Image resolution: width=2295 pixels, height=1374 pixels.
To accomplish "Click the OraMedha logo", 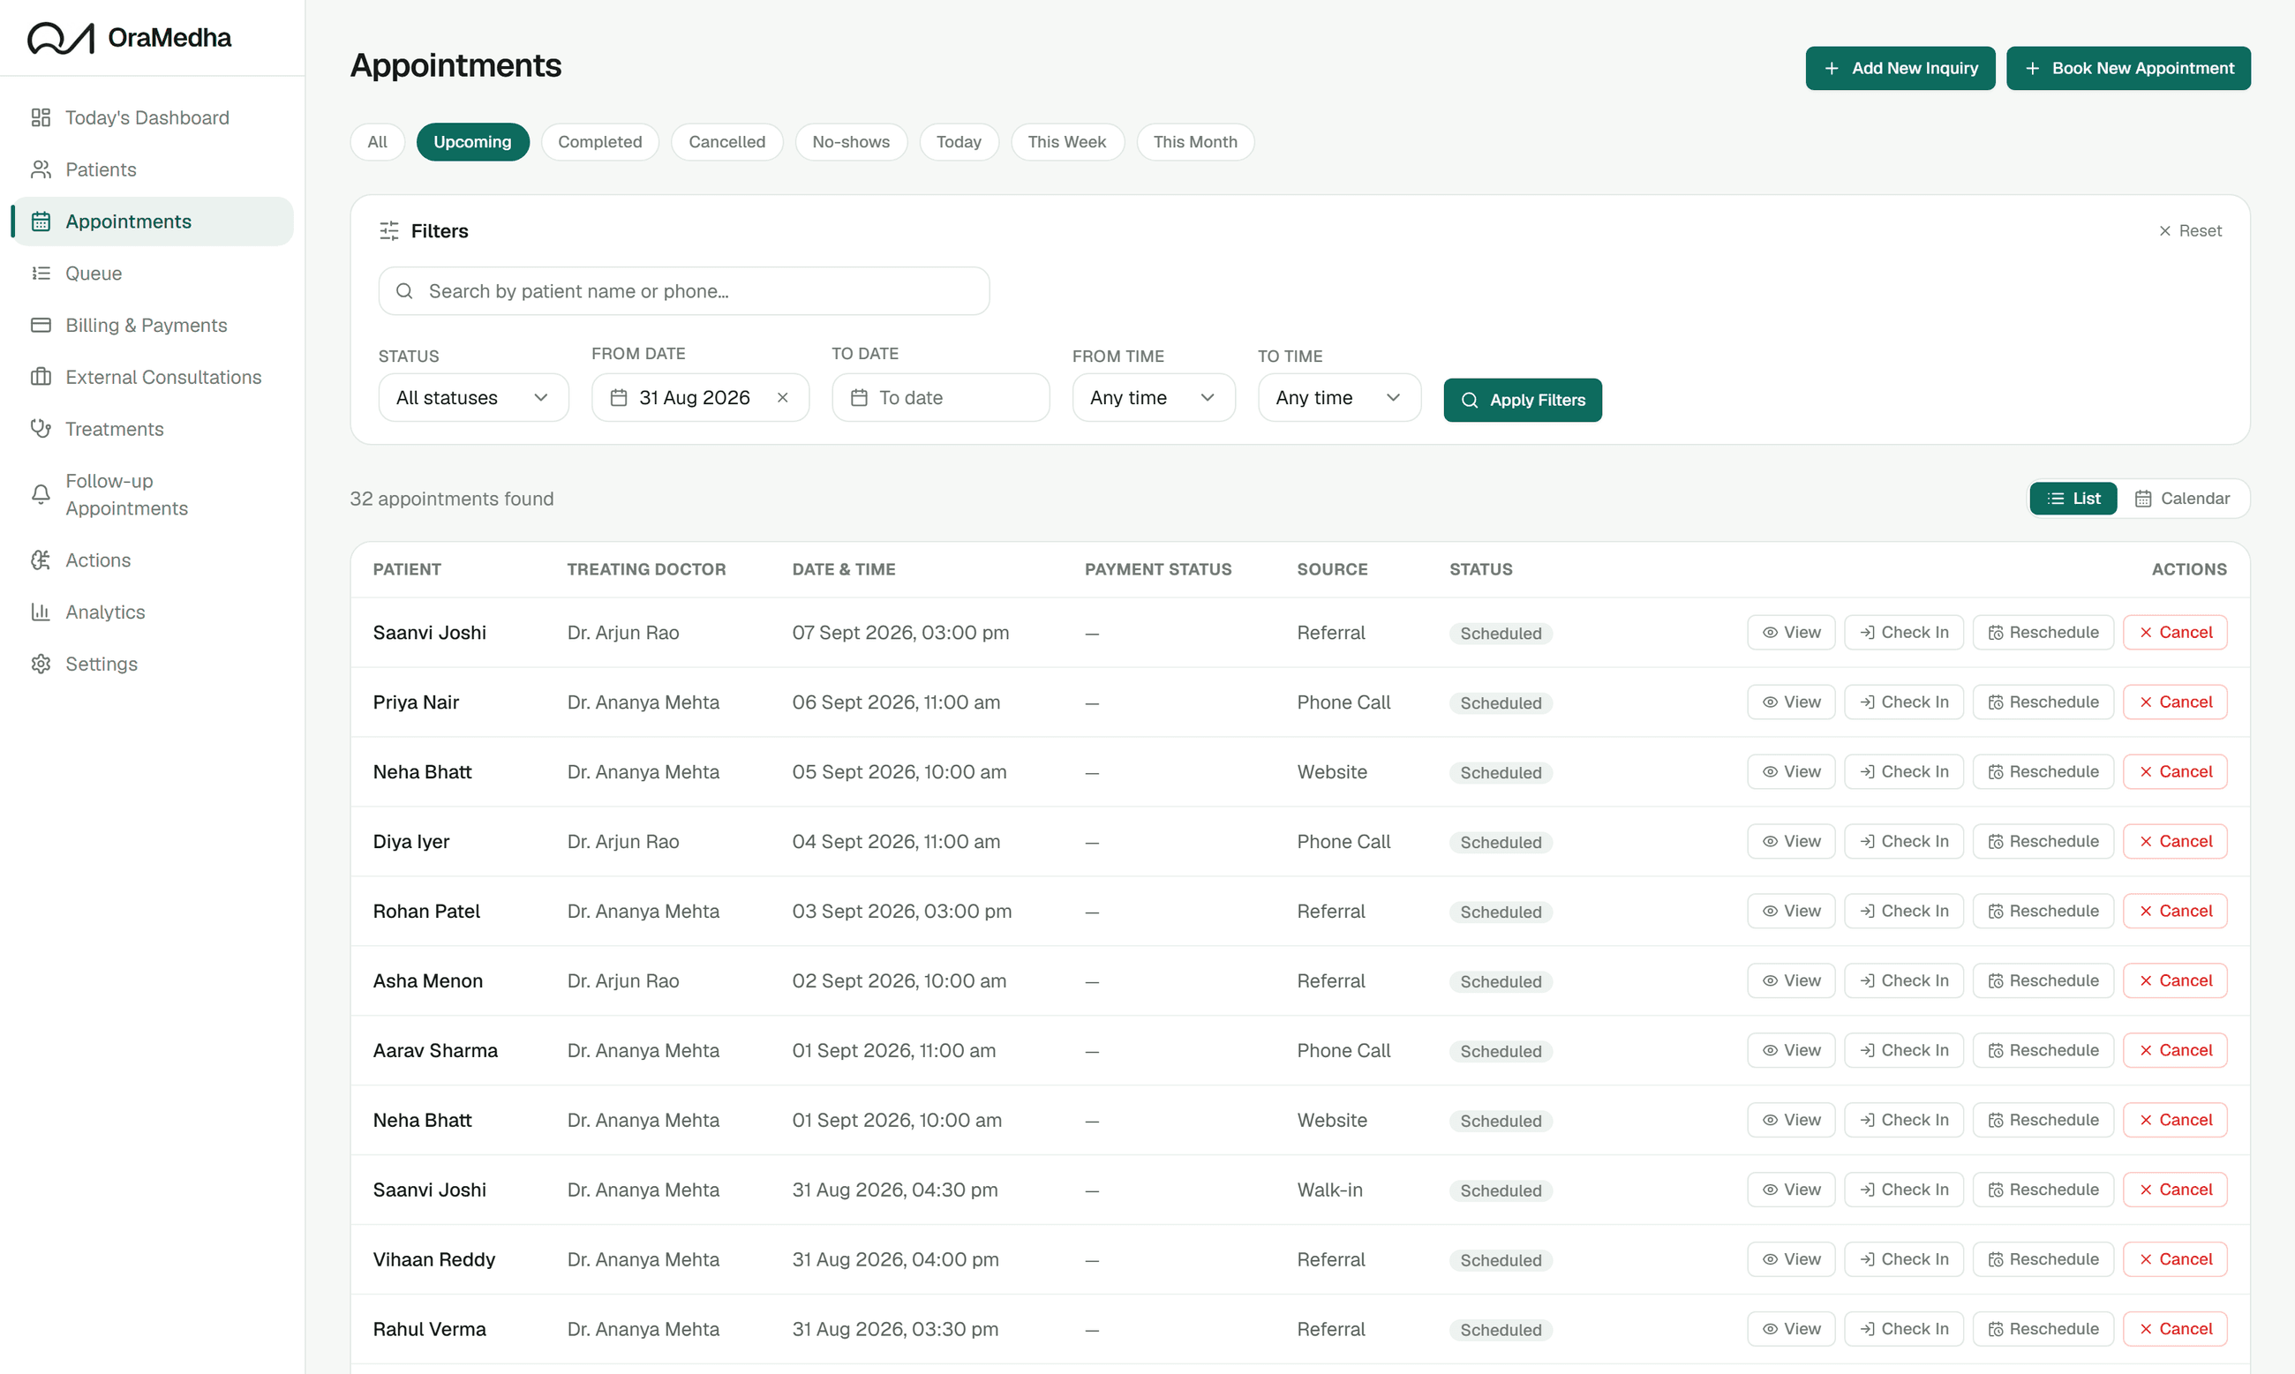I will 129,38.
